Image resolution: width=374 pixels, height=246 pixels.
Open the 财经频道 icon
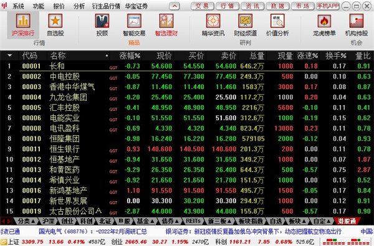coord(245,21)
